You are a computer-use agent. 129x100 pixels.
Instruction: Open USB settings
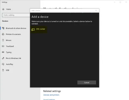8,70
